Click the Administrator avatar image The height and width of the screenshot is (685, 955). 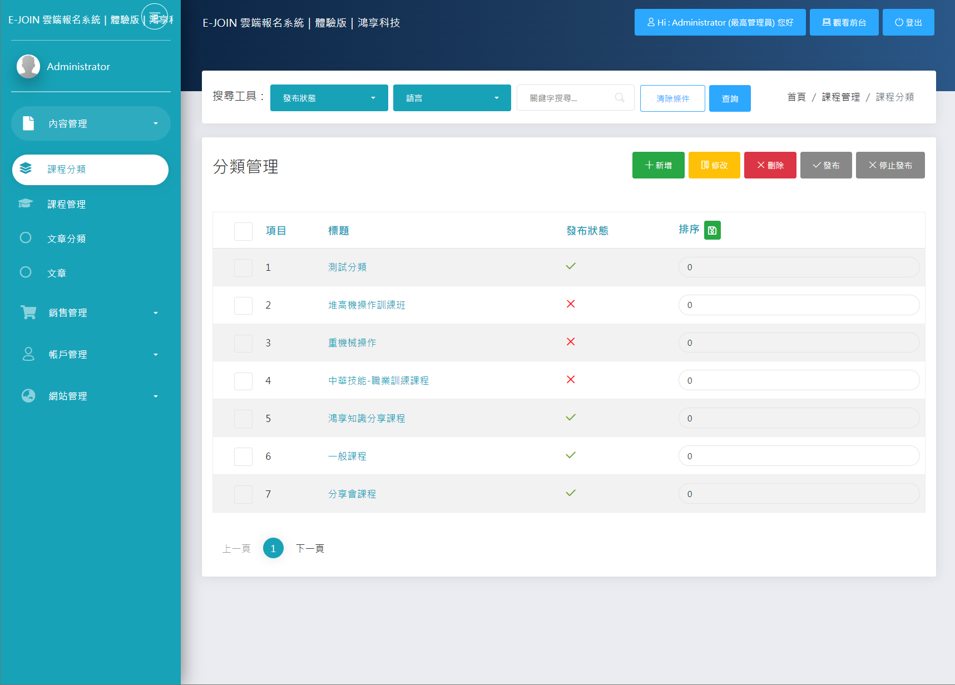pos(28,66)
